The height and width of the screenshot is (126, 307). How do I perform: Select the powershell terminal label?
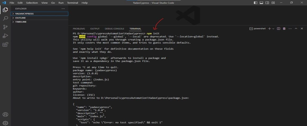point(258,29)
